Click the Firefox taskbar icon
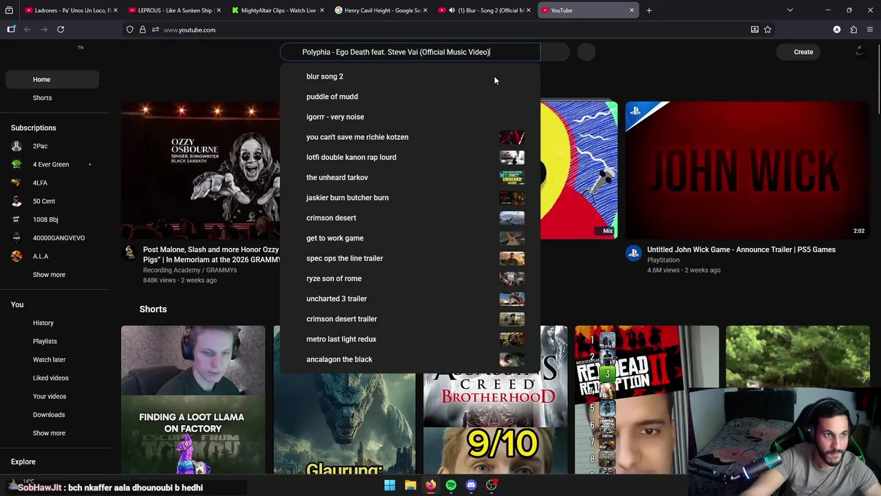 430,485
